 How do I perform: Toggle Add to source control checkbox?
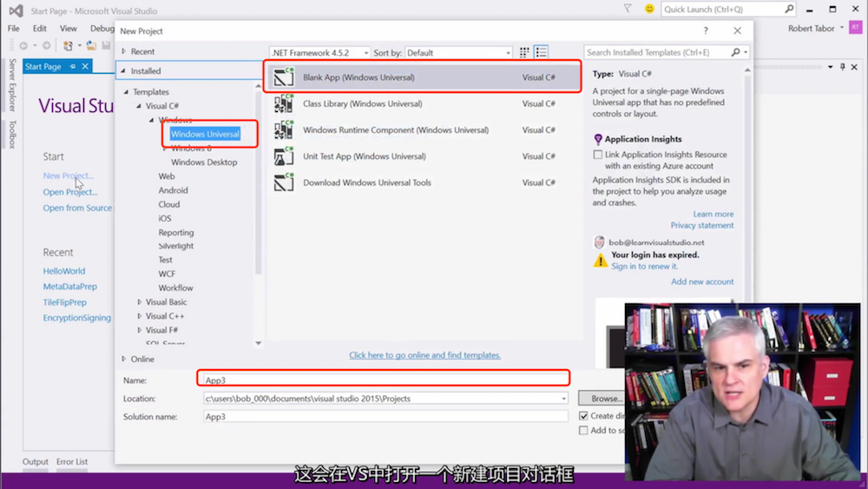[583, 430]
